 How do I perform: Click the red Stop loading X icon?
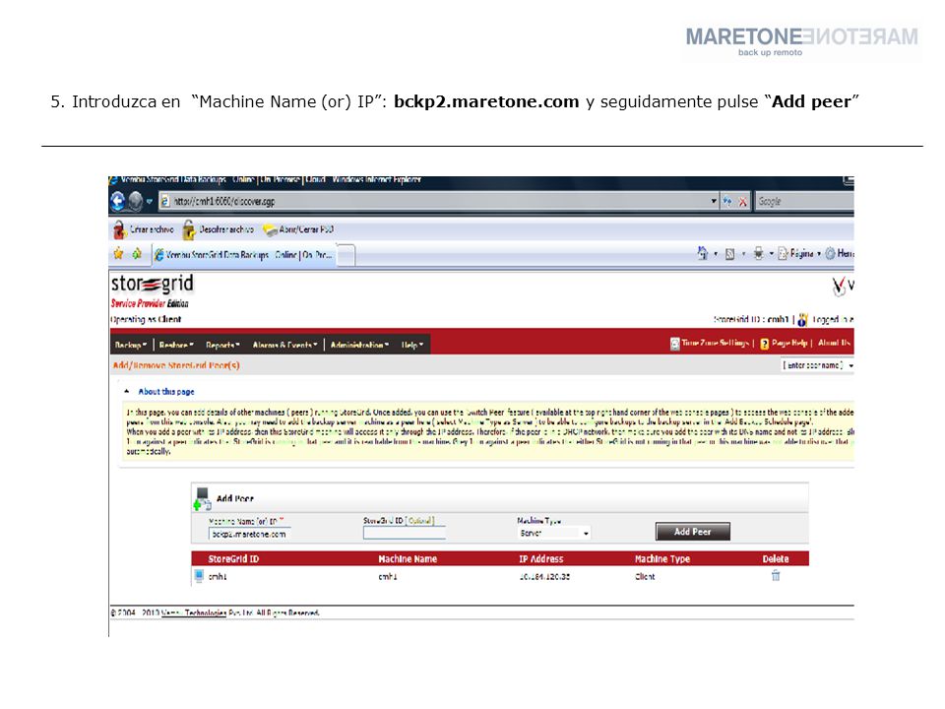(743, 202)
